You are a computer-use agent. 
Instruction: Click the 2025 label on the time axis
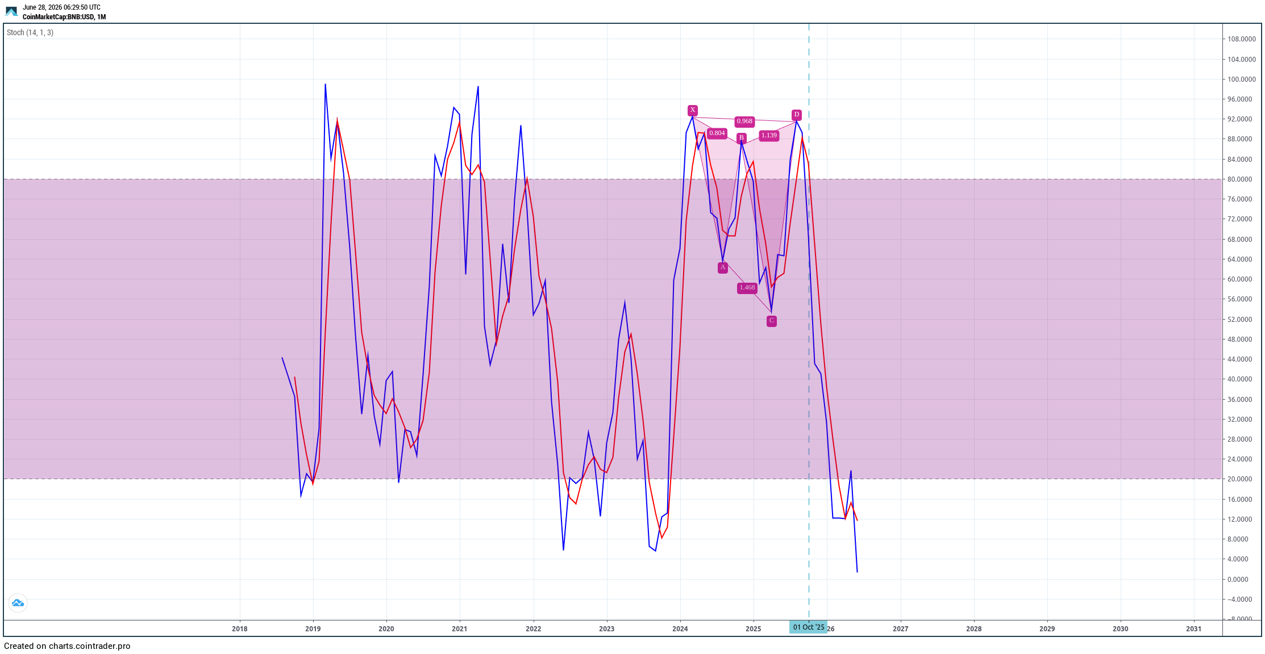(754, 629)
